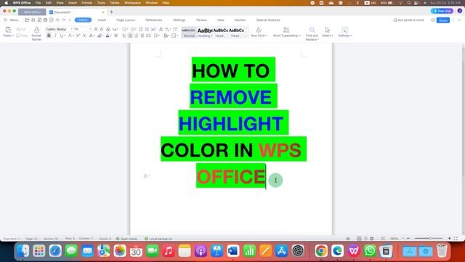Open the font size dropdown
Screen dimensions: 465x262
[83, 29]
